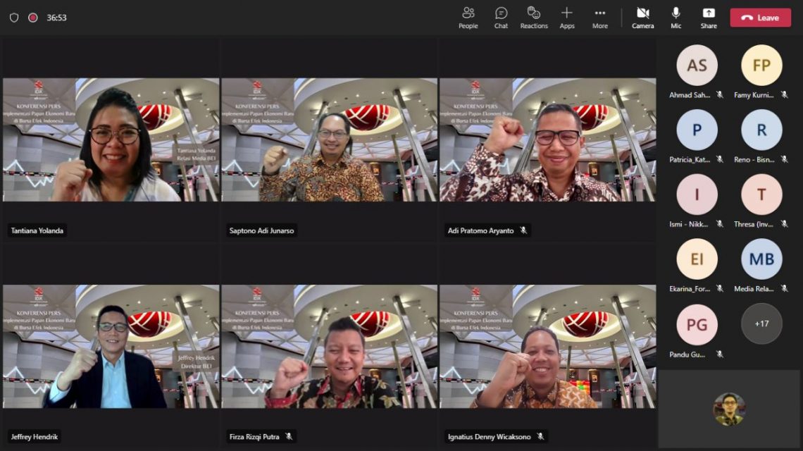This screenshot has height=451, width=803.
Task: Toggle the Mic mute
Action: [x=676, y=18]
